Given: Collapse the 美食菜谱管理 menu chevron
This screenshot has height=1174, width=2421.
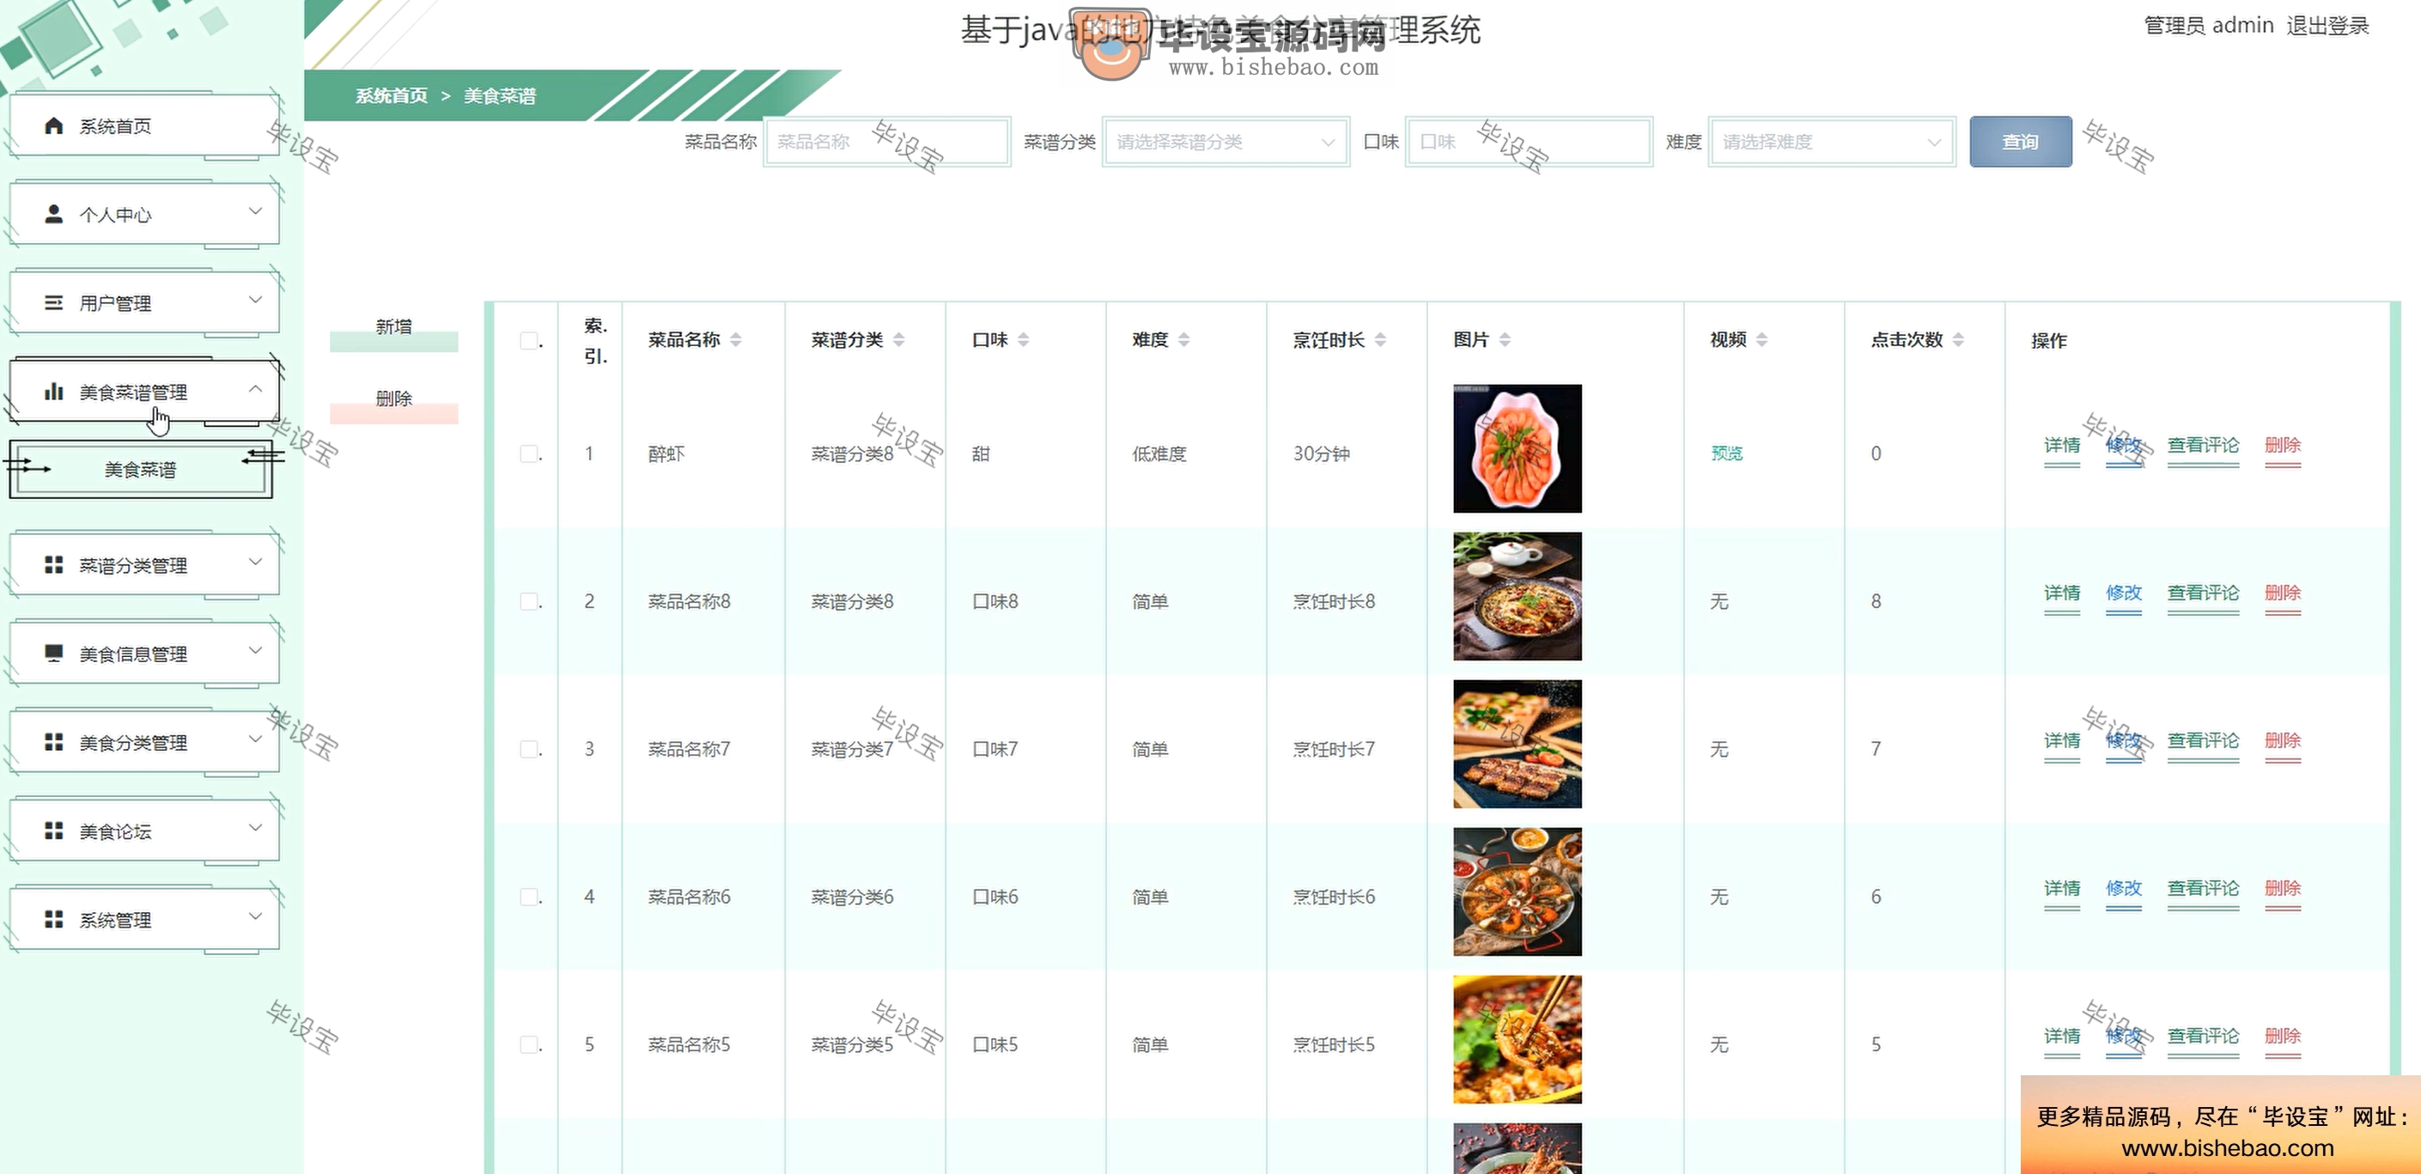Looking at the screenshot, I should pos(255,388).
